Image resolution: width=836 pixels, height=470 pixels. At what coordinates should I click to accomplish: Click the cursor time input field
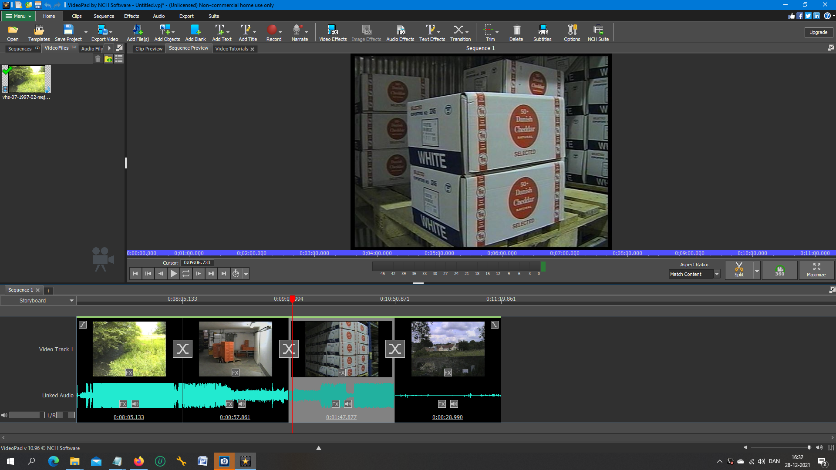point(197,262)
